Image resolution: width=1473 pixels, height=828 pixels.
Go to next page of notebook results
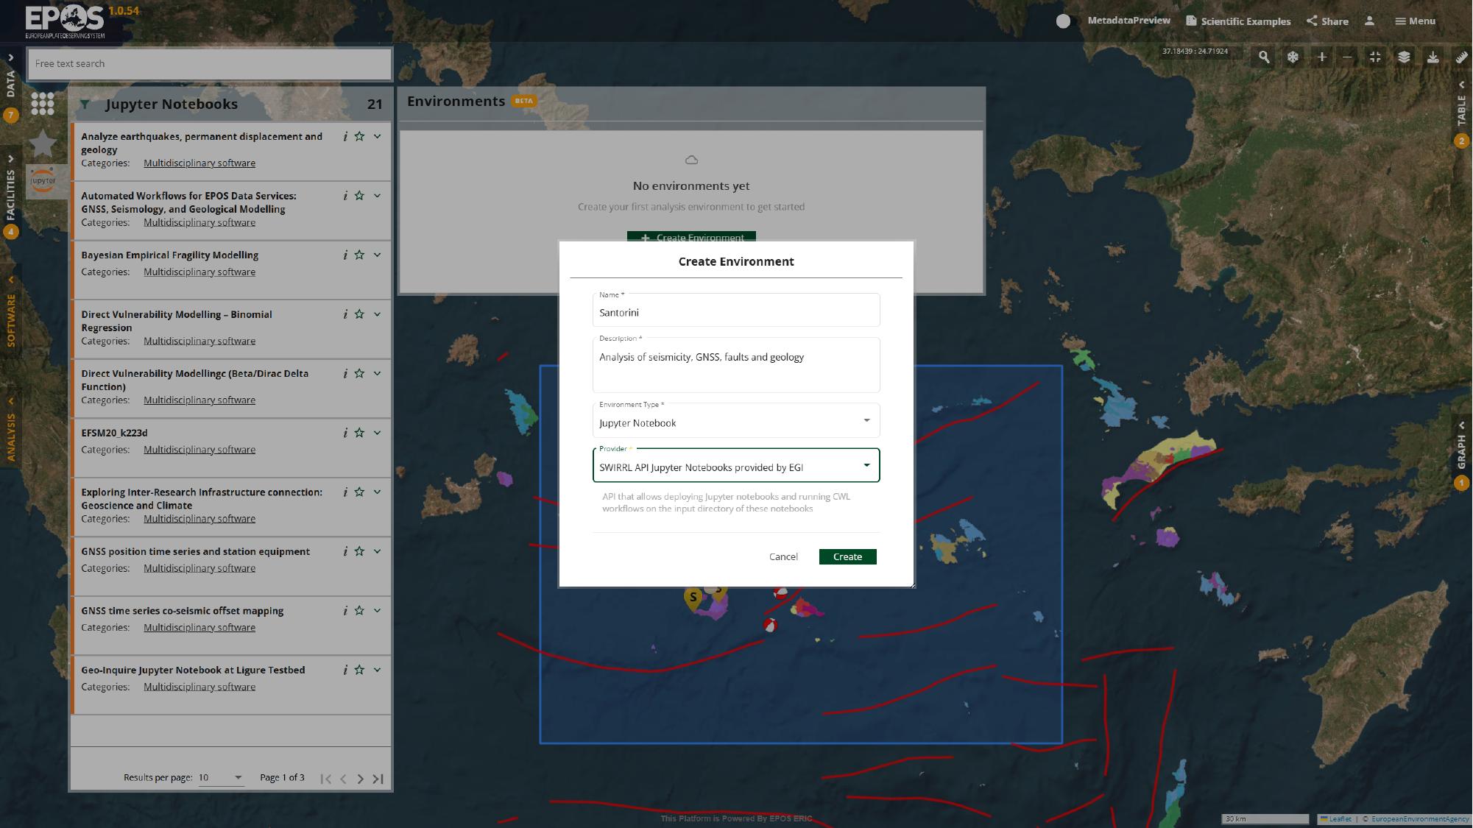pyautogui.click(x=360, y=779)
